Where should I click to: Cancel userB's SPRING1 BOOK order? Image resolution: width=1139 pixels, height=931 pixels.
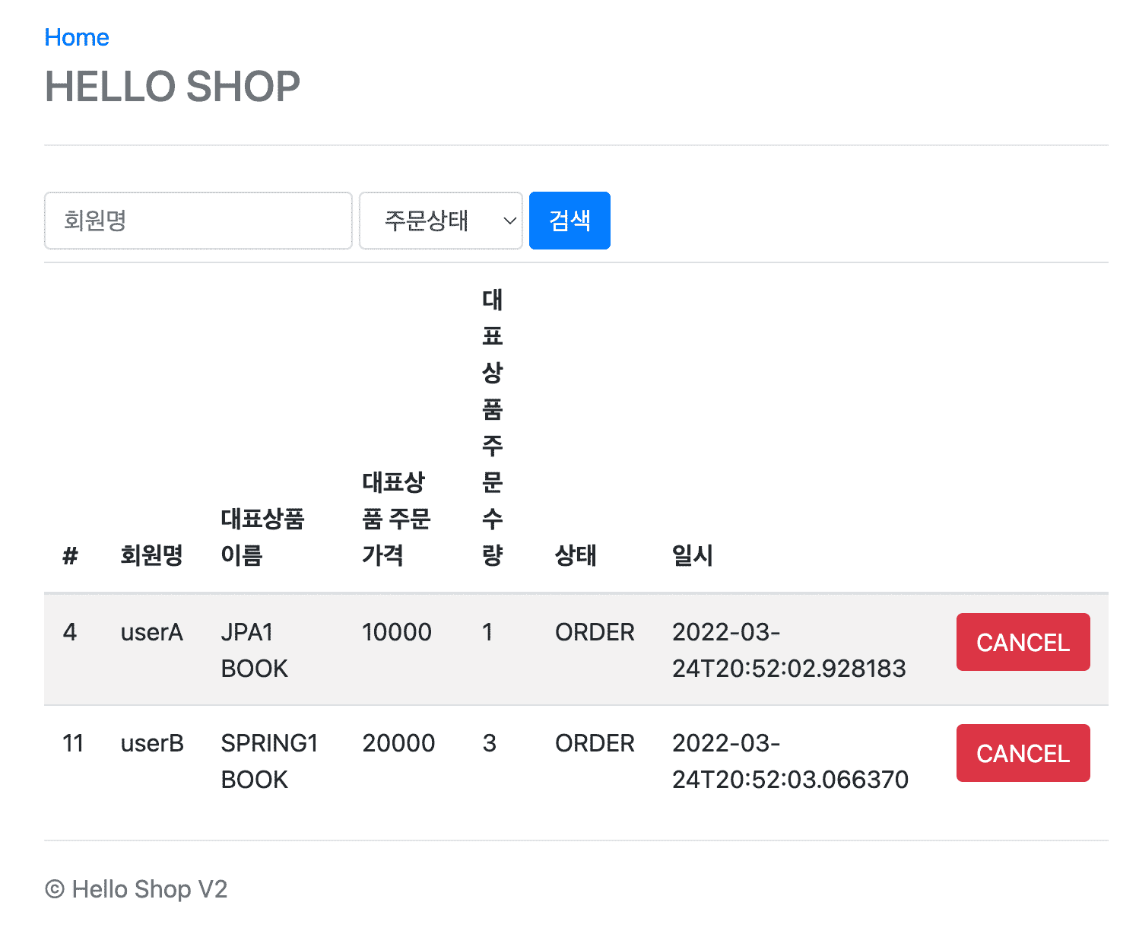1022,753
